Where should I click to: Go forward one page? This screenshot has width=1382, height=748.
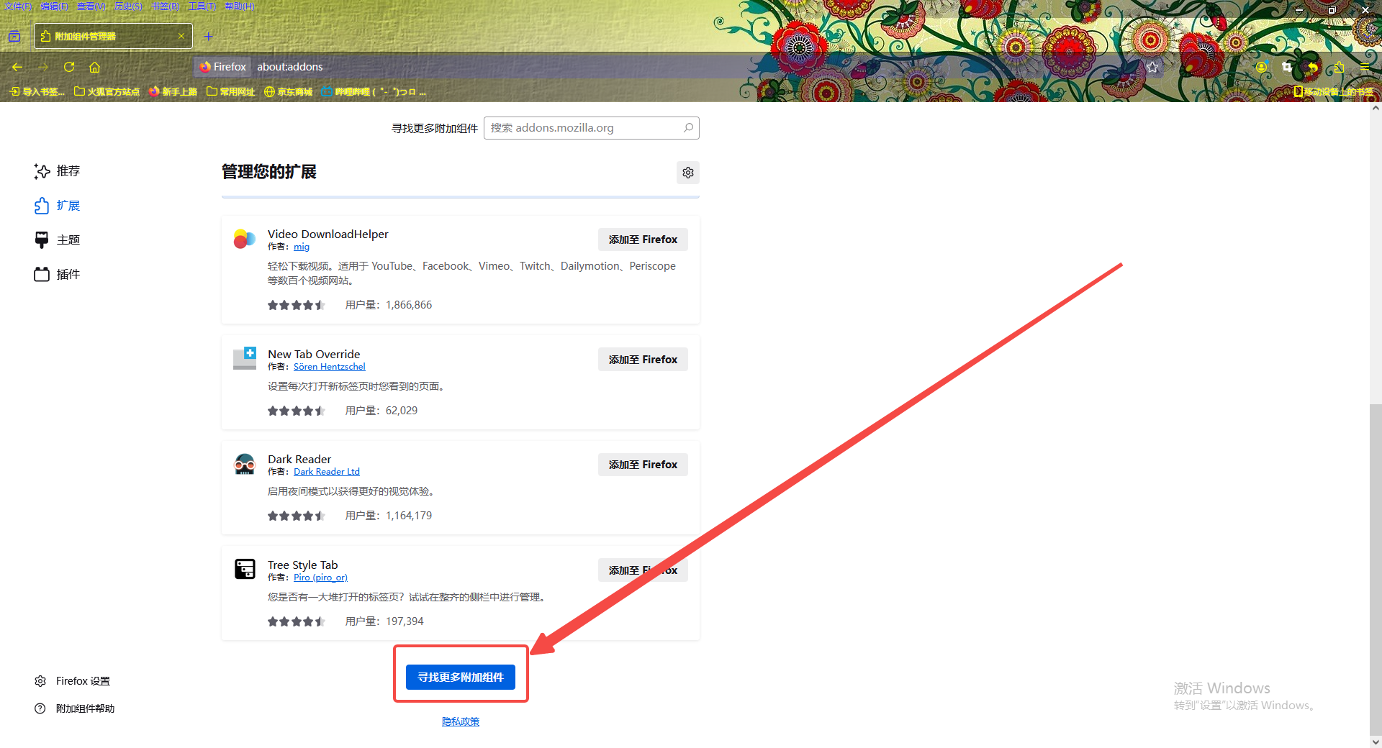pos(43,67)
